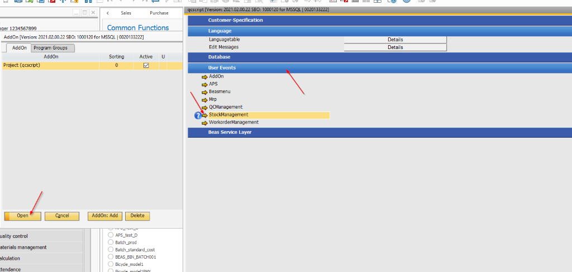Click the AddOn: Add button
The image size is (572, 272).
104,216
